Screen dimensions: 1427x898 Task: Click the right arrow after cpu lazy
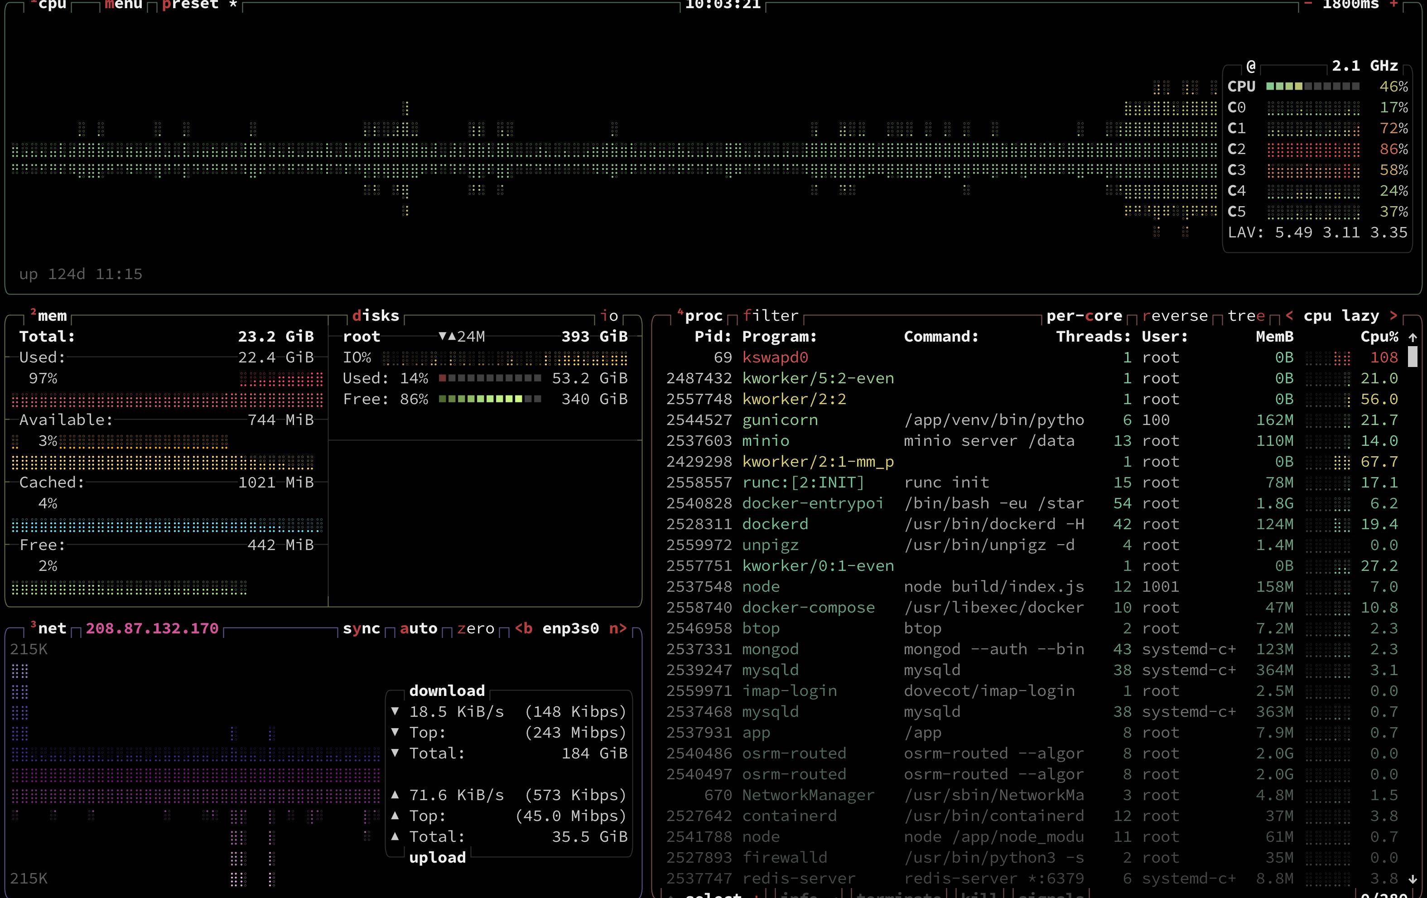tap(1394, 316)
